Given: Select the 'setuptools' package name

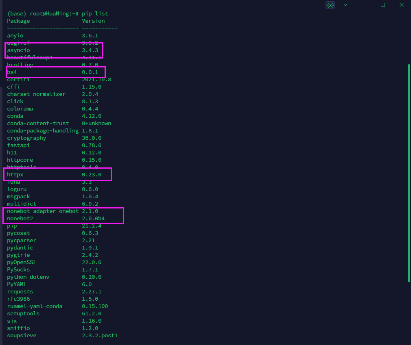Looking at the screenshot, I should pyautogui.click(x=23, y=314).
